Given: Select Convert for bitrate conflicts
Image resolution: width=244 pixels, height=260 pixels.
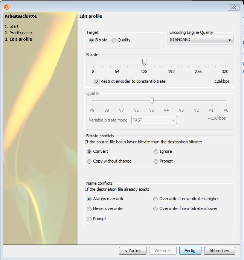Looking at the screenshot, I should 89,152.
